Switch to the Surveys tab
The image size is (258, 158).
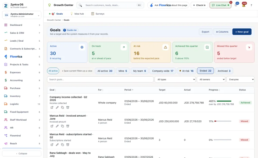pyautogui.click(x=98, y=14)
